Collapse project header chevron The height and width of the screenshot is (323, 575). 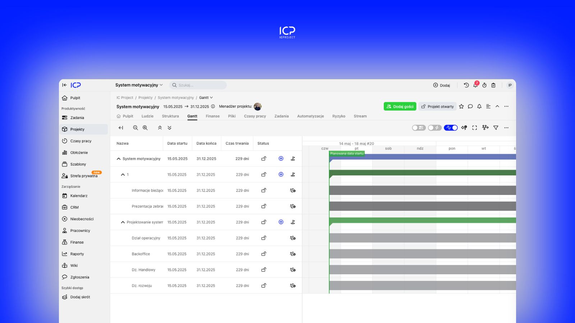pyautogui.click(x=497, y=106)
